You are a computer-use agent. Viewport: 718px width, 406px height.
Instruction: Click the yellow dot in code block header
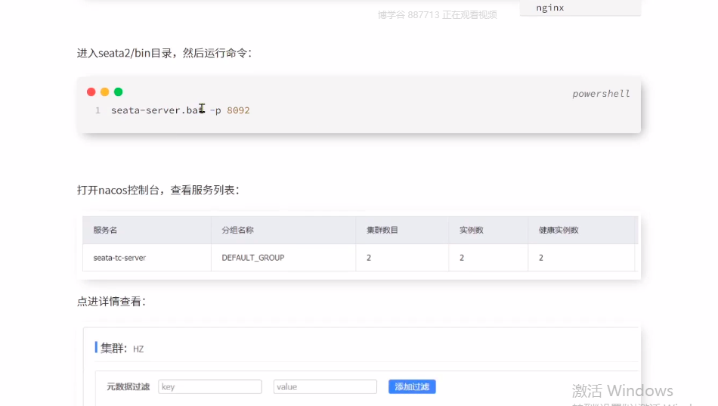[x=104, y=91]
